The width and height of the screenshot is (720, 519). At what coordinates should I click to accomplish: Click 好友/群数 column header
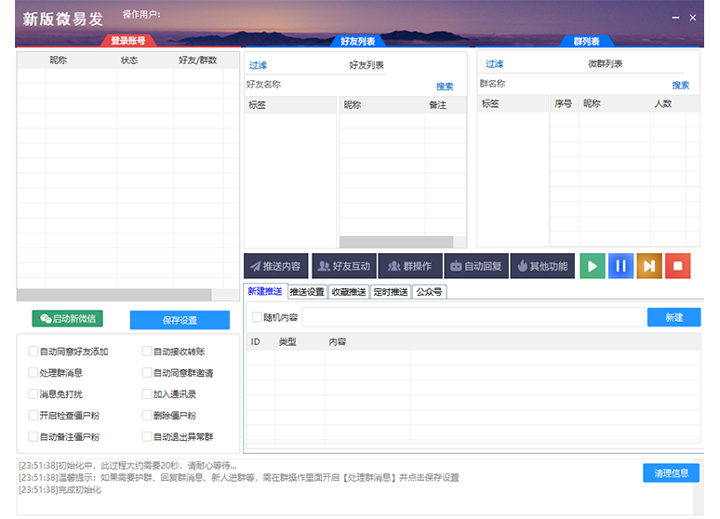tap(198, 60)
